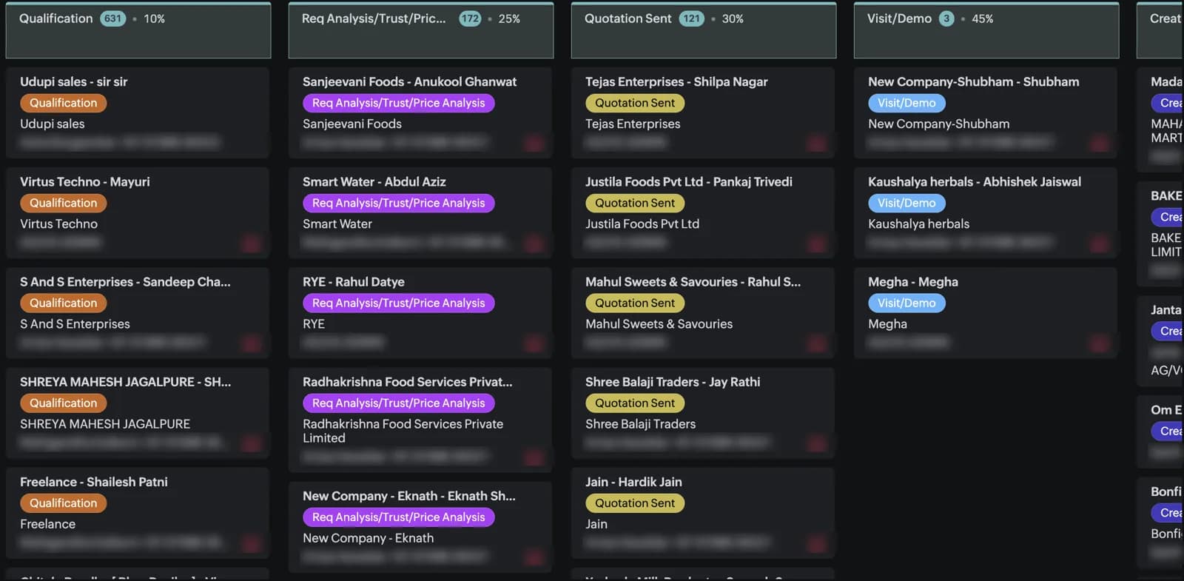Click the account name 'Justila Foods Pvt Ltd' below its tag
The width and height of the screenshot is (1184, 581).
[x=642, y=224]
